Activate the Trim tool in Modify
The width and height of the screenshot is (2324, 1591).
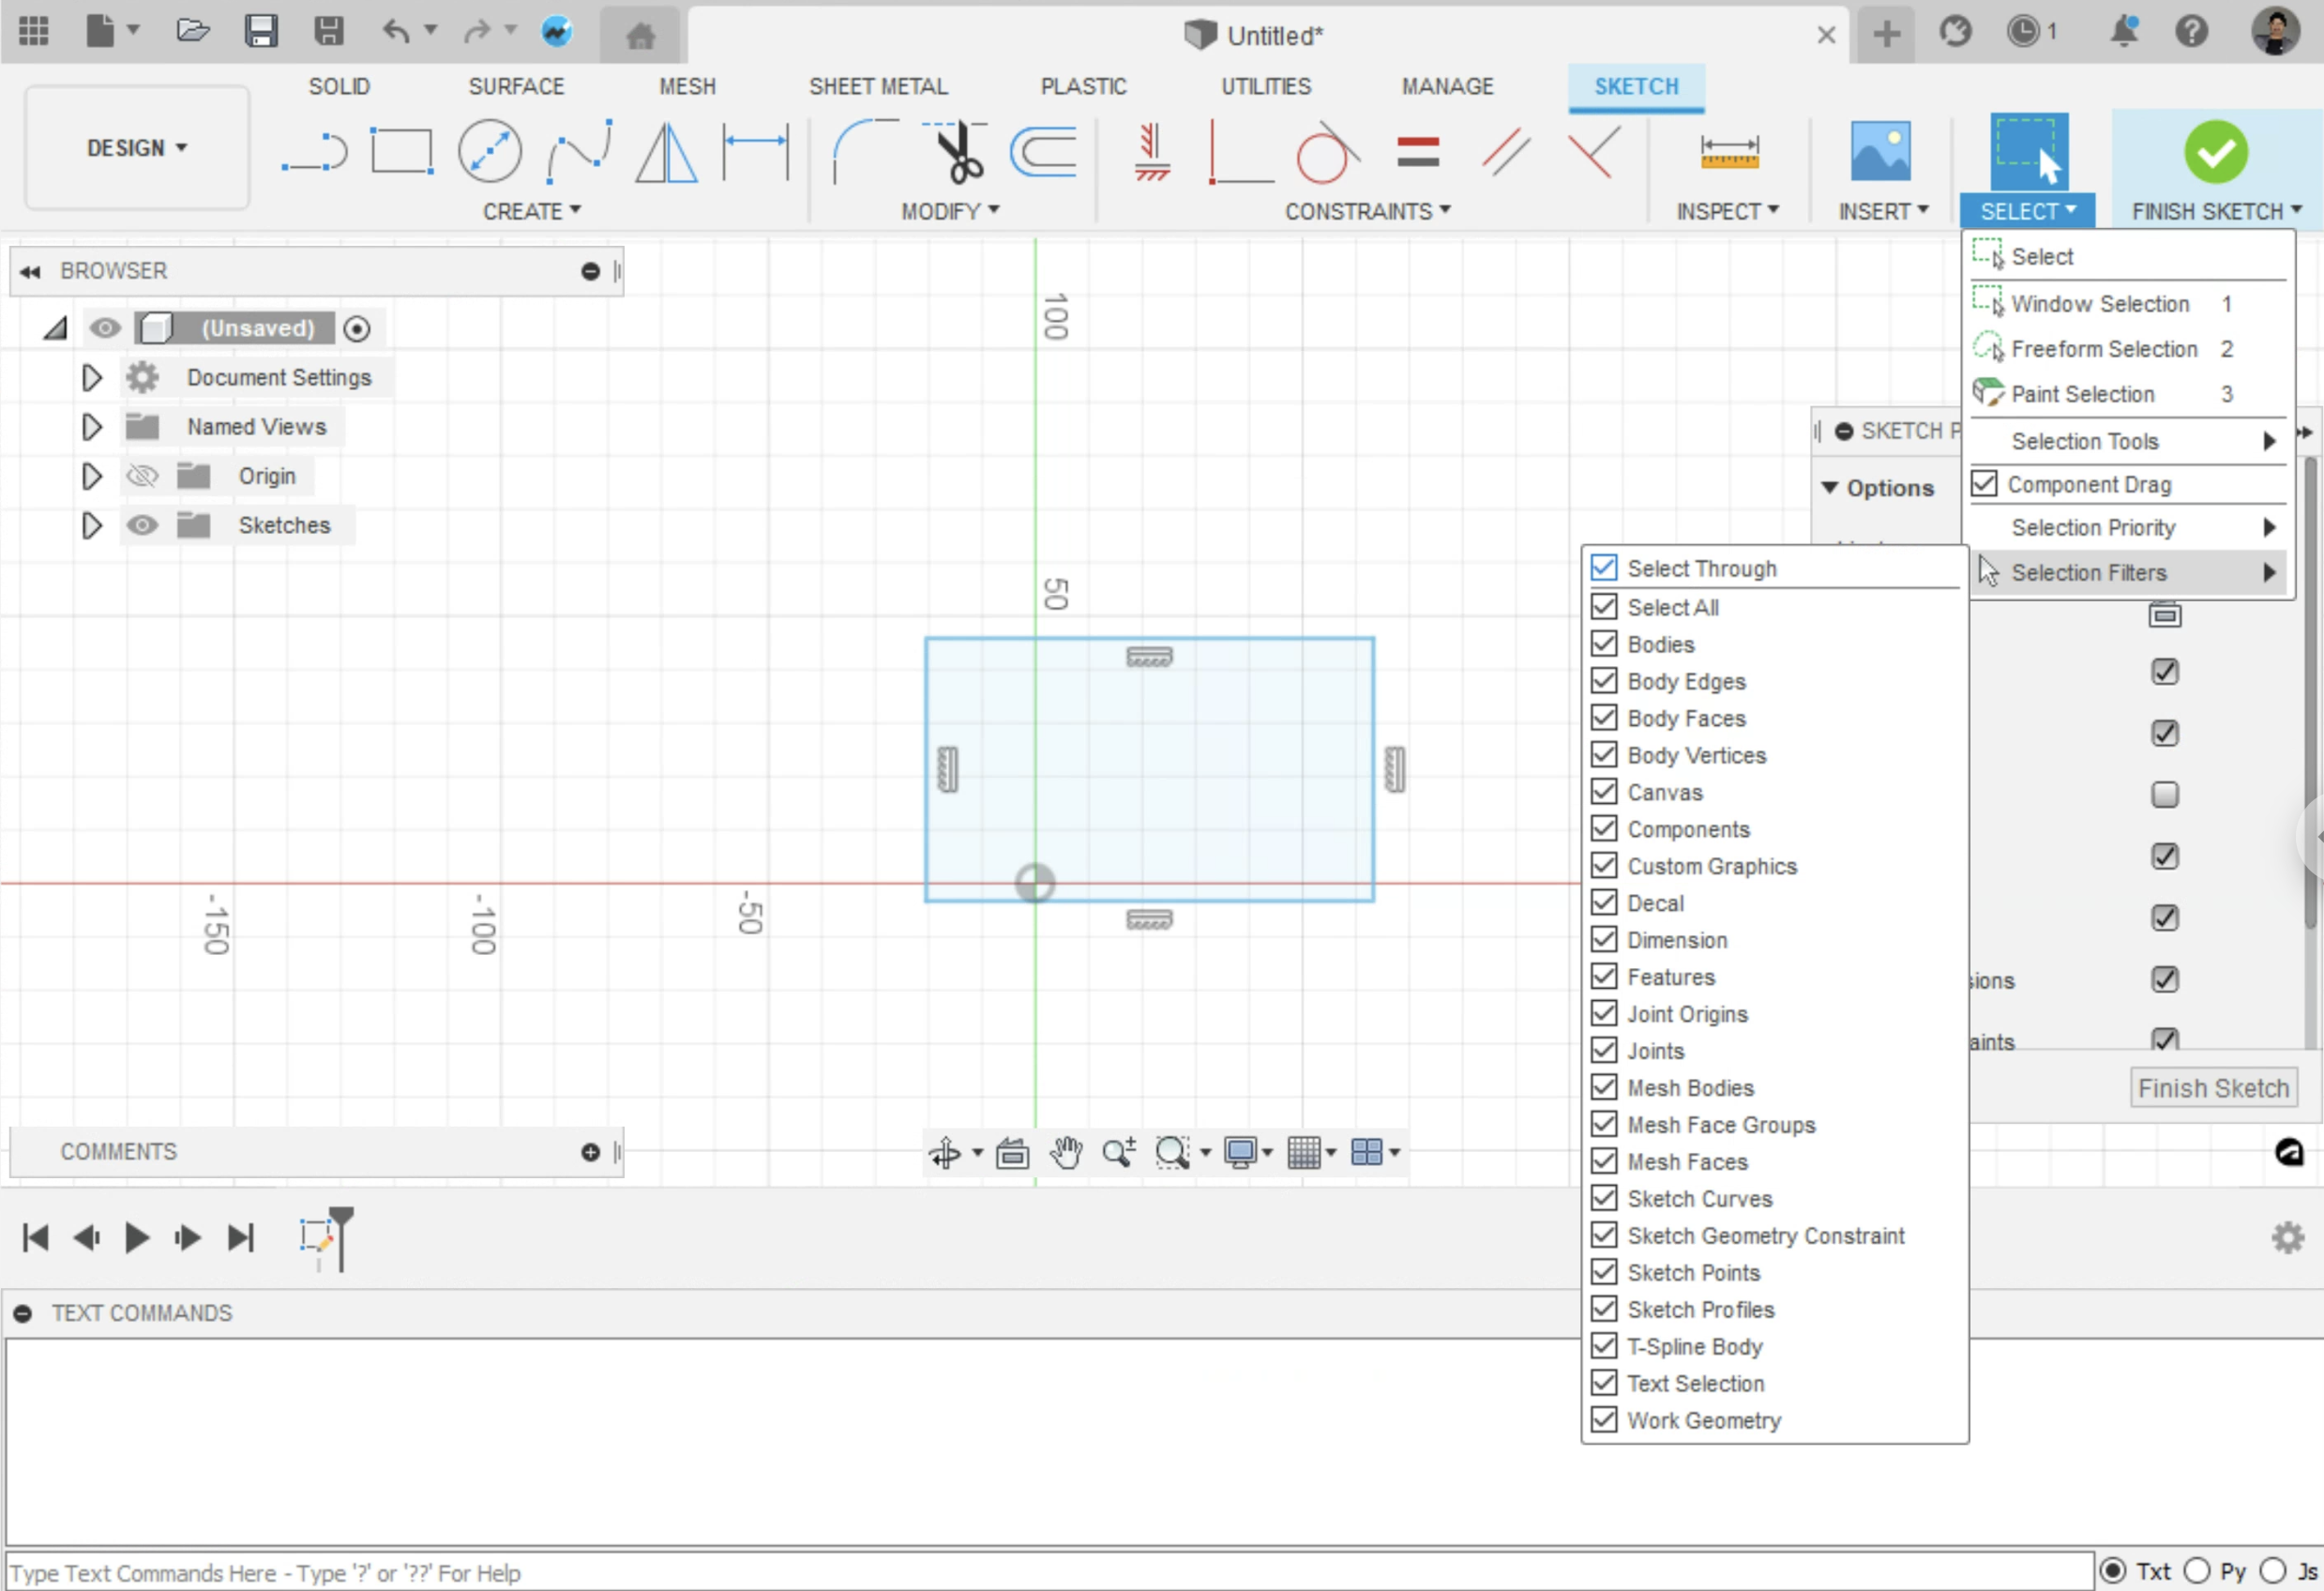tap(956, 152)
